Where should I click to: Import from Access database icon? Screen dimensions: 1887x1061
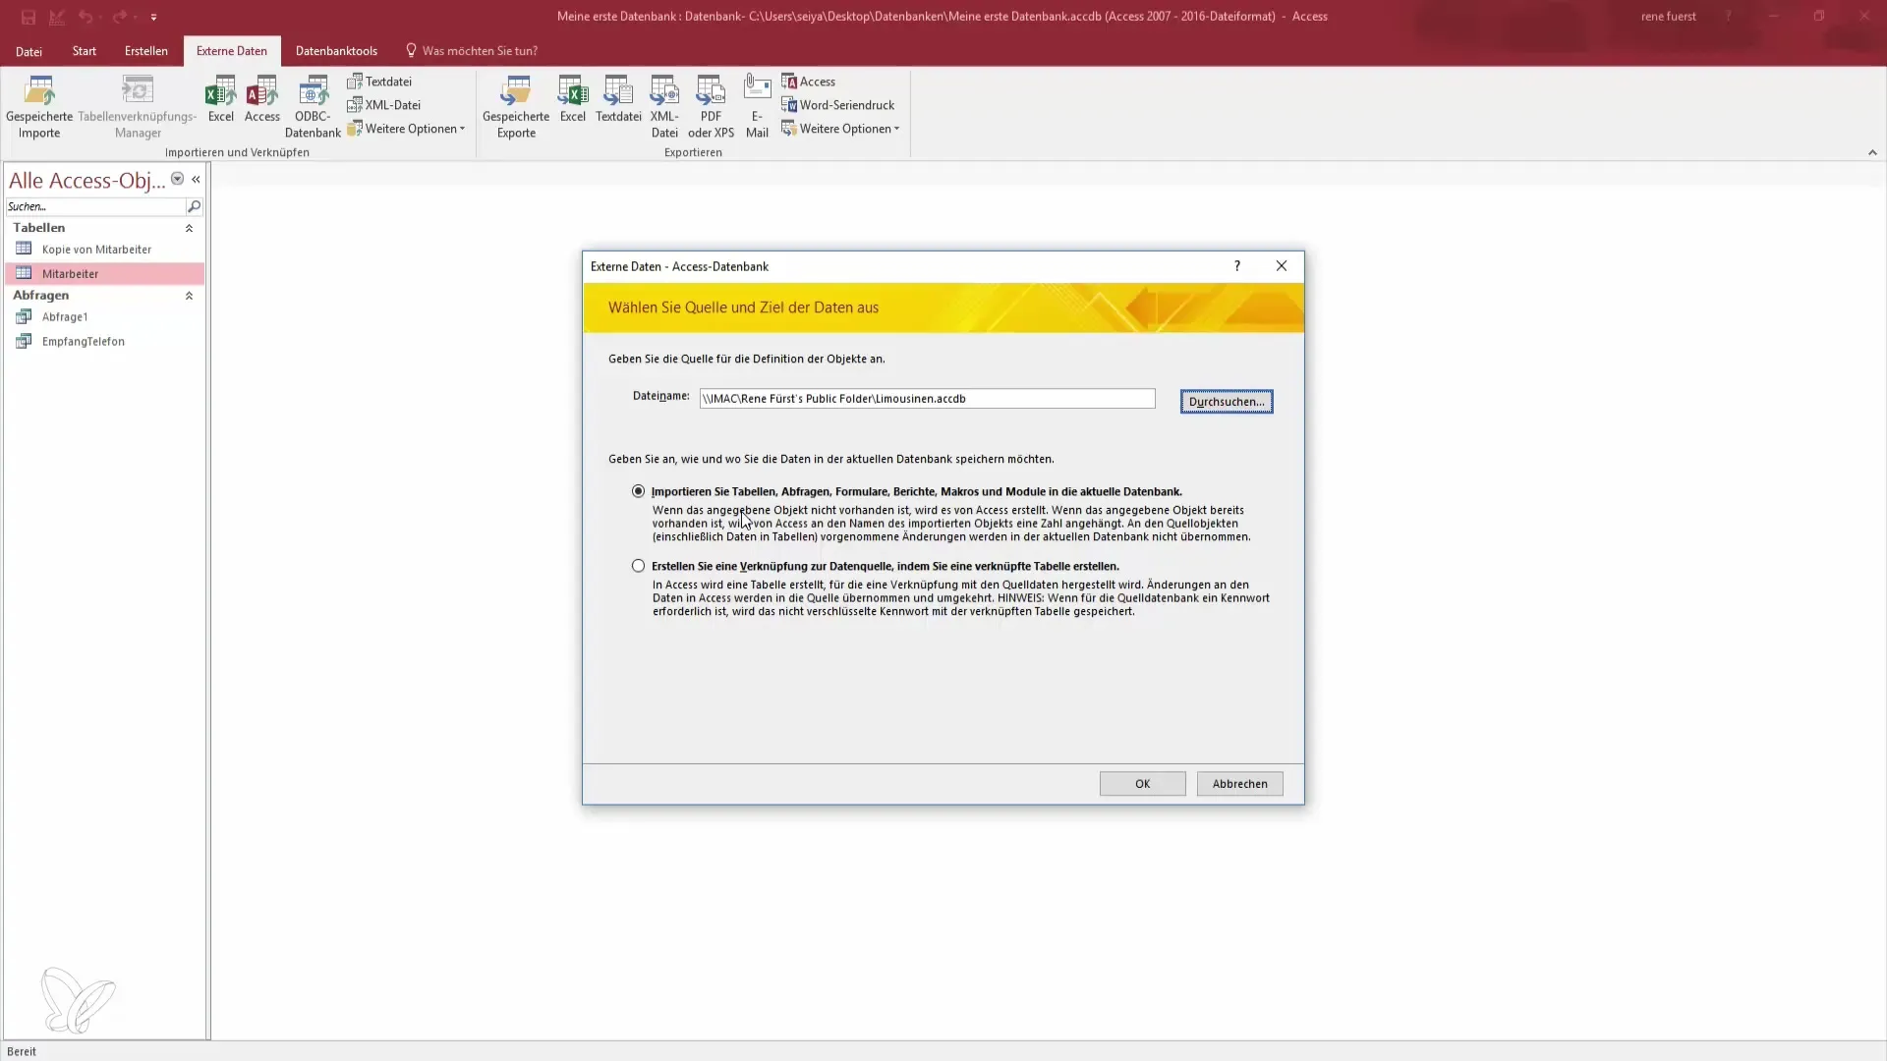[261, 99]
